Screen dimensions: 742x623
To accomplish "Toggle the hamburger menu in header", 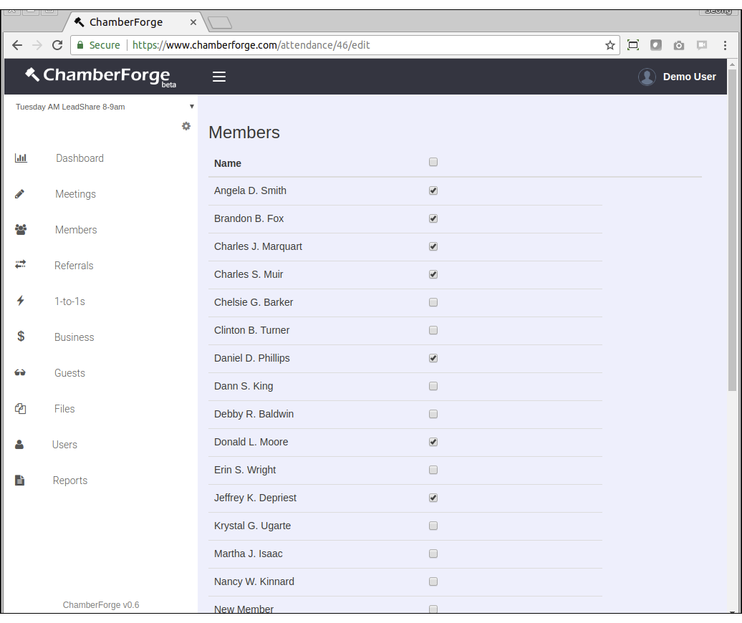I will pos(219,77).
